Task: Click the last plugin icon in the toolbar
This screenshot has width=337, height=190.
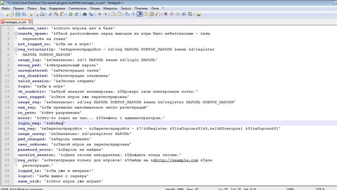Action: pyautogui.click(x=198, y=14)
